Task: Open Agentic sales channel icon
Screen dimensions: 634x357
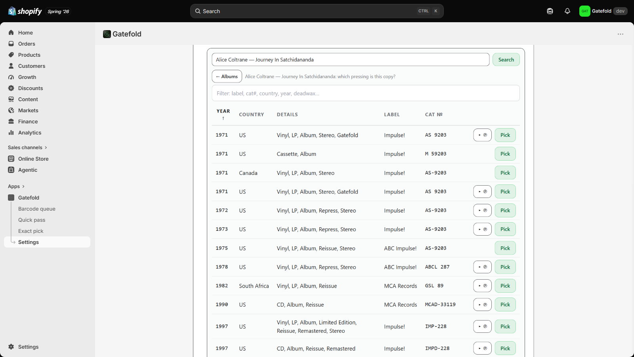Action: point(11,170)
